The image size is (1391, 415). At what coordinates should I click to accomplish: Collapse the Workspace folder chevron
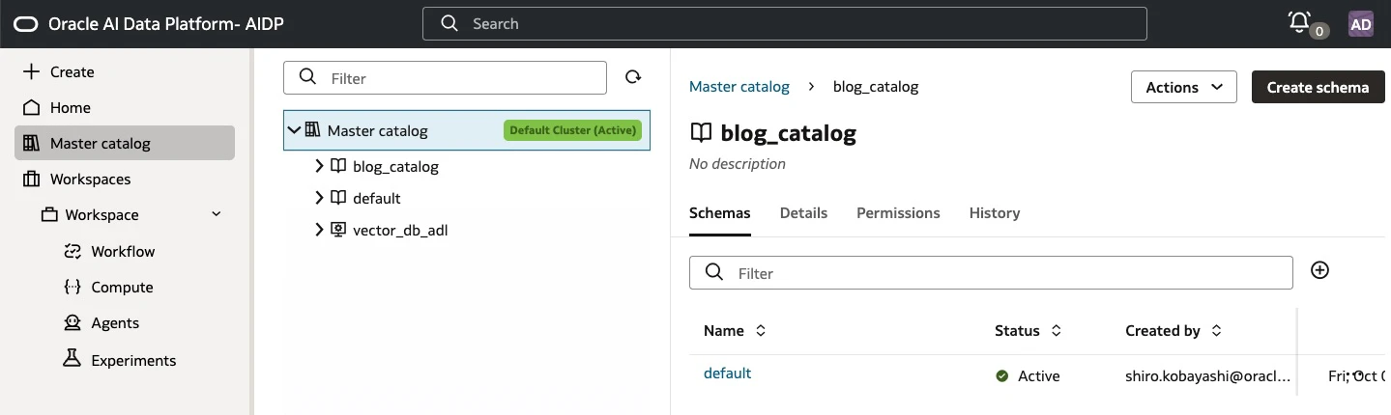[x=216, y=214]
